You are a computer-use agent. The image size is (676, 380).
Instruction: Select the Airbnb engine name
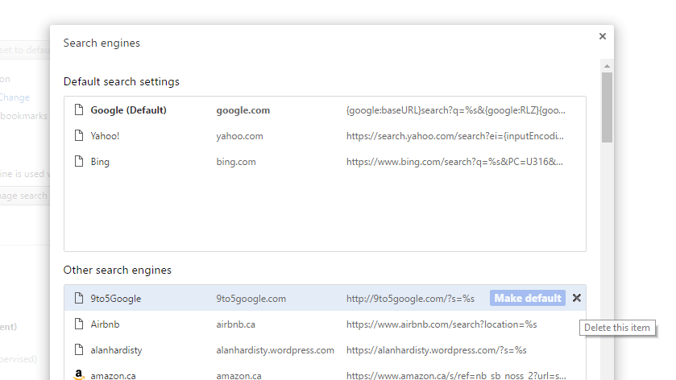click(x=105, y=324)
